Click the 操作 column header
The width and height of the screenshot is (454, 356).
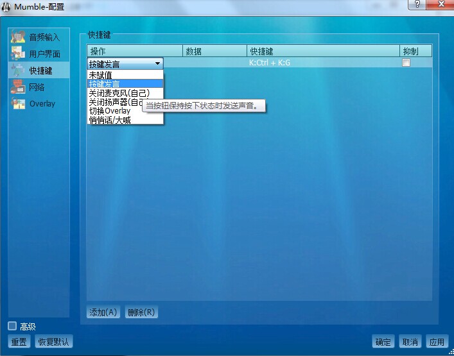click(x=135, y=51)
